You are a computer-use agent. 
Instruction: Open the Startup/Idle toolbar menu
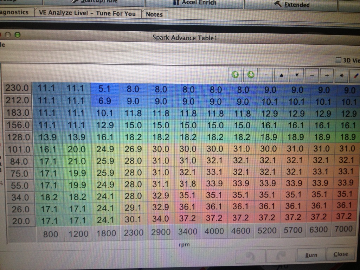[94, 2]
